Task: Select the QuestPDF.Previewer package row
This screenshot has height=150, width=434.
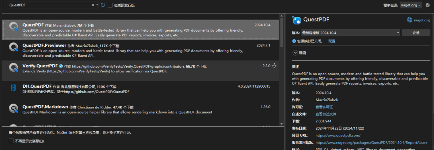Action: pos(140,50)
